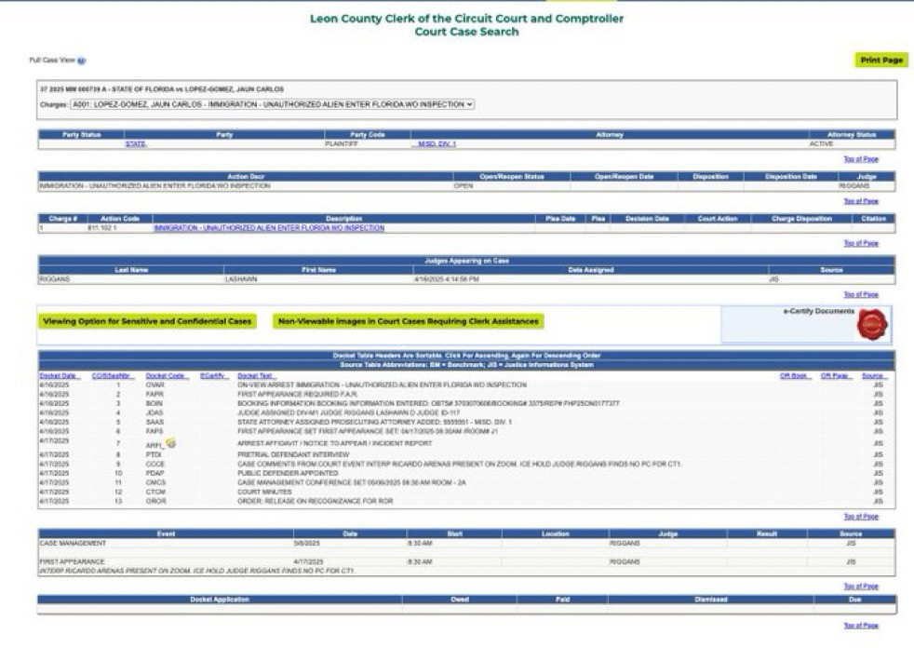Viewport: 914px width, 648px height.
Task: Open the ARFI arrest affidavit document icon
Action: [170, 443]
